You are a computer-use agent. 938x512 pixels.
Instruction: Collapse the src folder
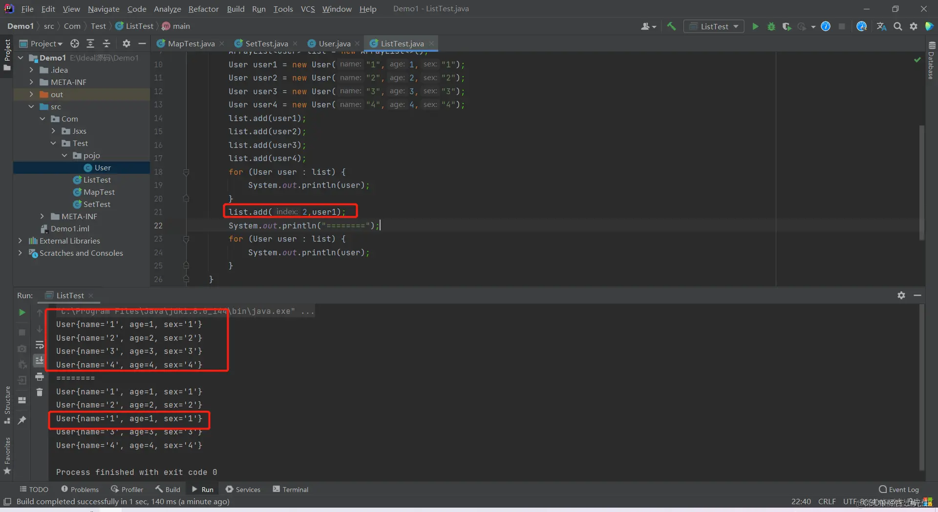click(x=31, y=106)
